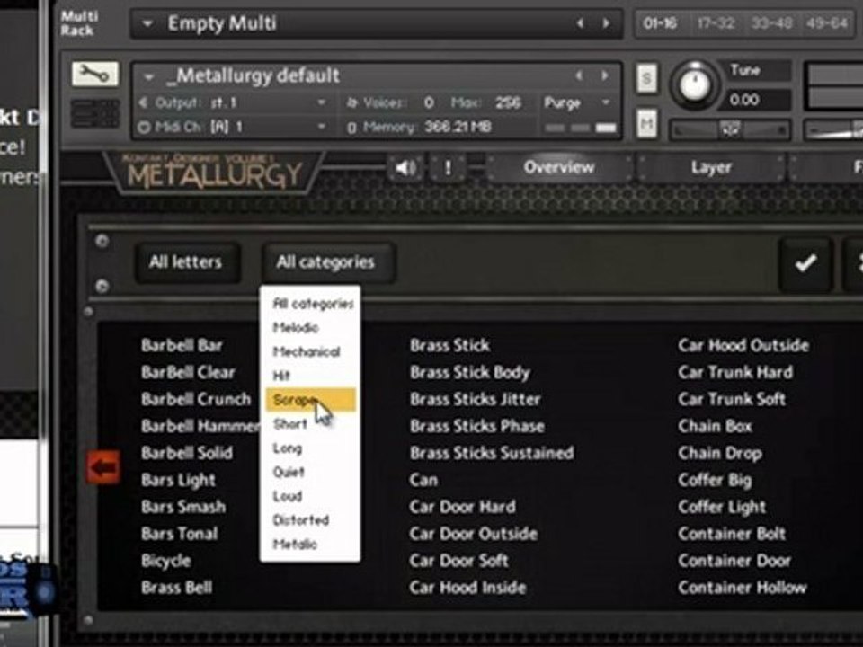The height and width of the screenshot is (647, 863).
Task: Open the Empty Multi dropdown arrow
Action: pos(147,23)
